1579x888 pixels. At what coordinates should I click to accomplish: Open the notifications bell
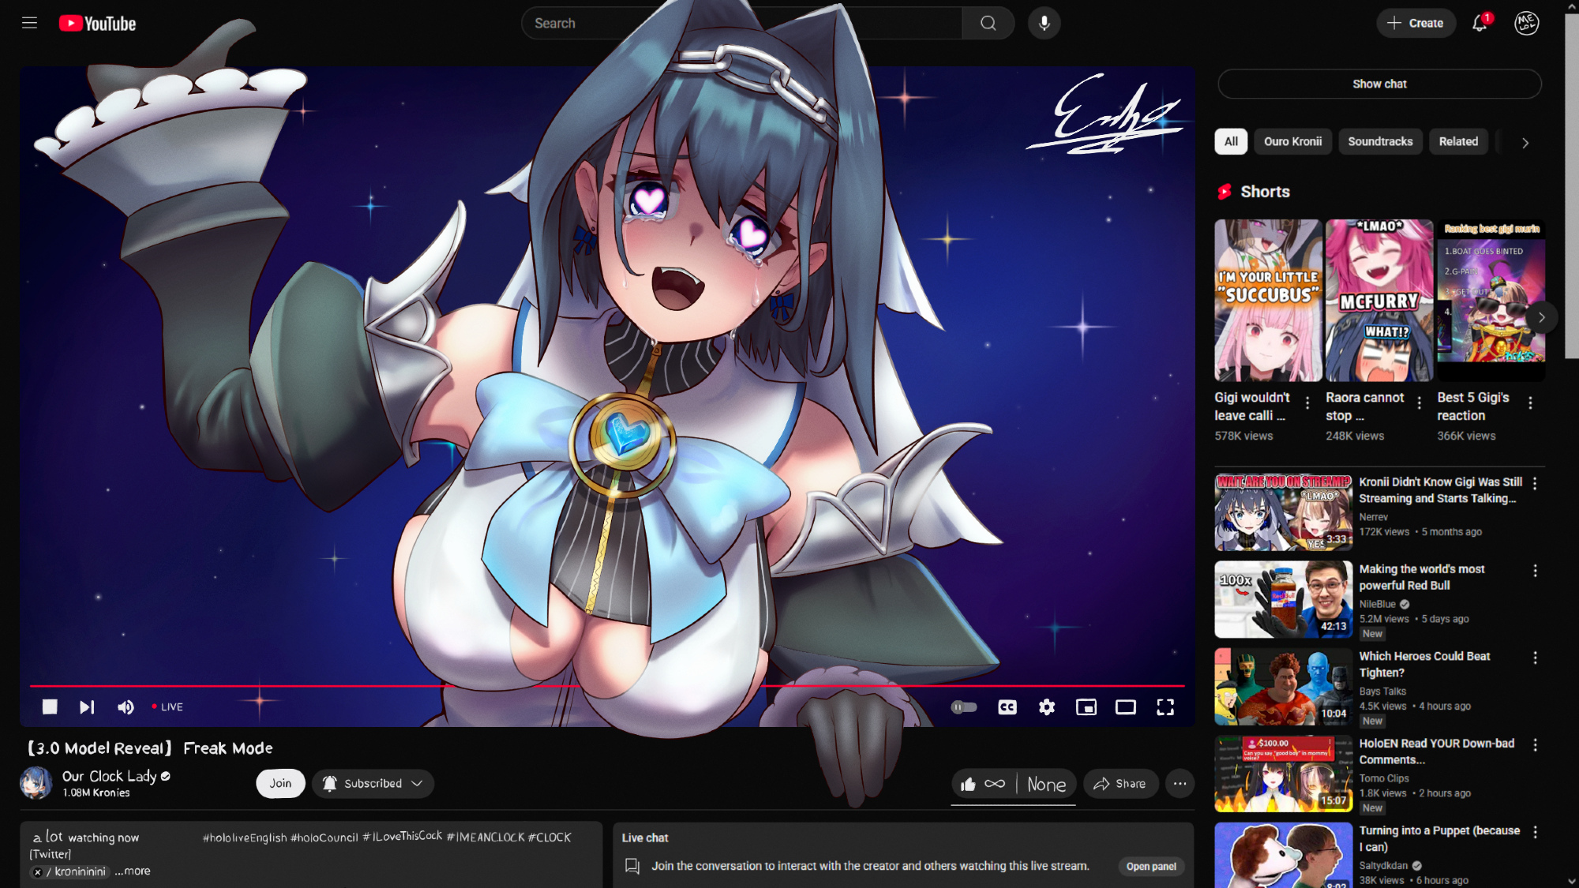[x=1480, y=23]
